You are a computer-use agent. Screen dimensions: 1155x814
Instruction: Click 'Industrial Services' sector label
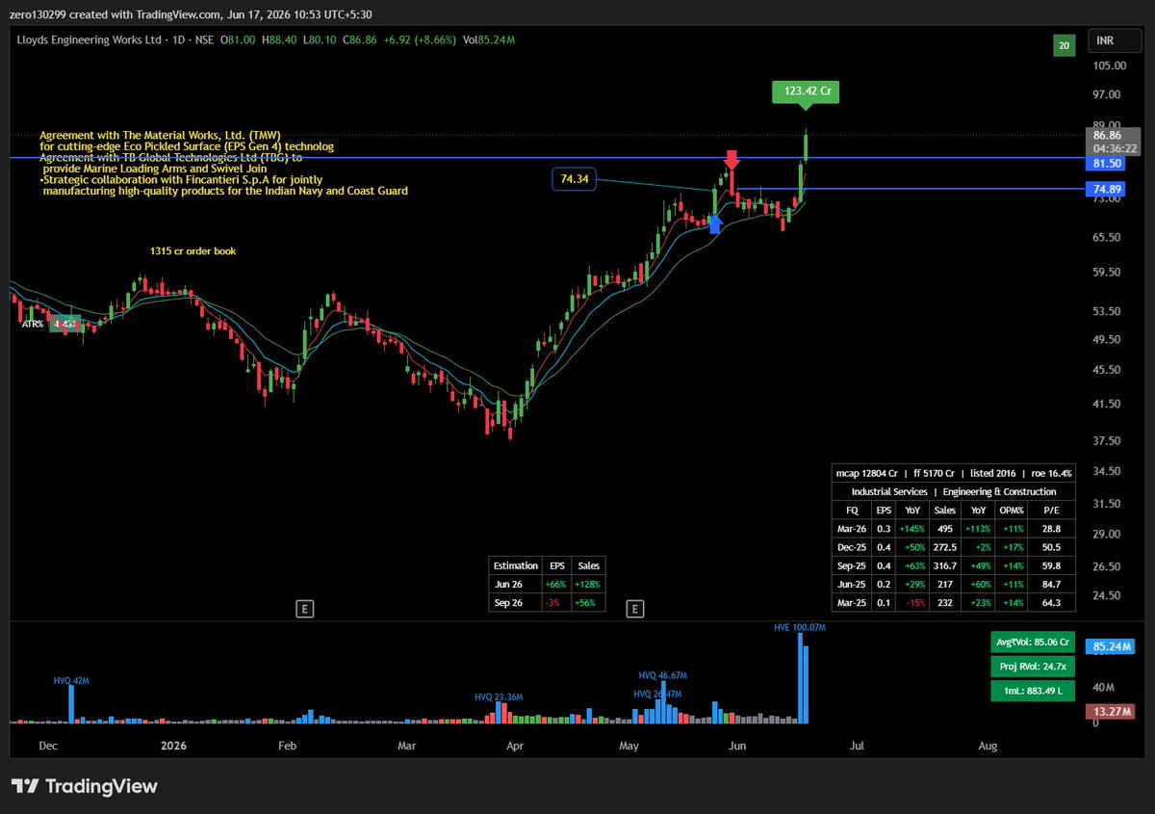[889, 491]
